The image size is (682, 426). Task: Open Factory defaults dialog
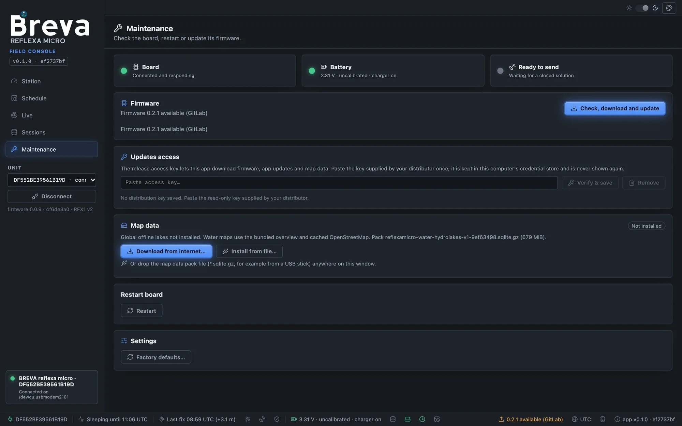156,357
